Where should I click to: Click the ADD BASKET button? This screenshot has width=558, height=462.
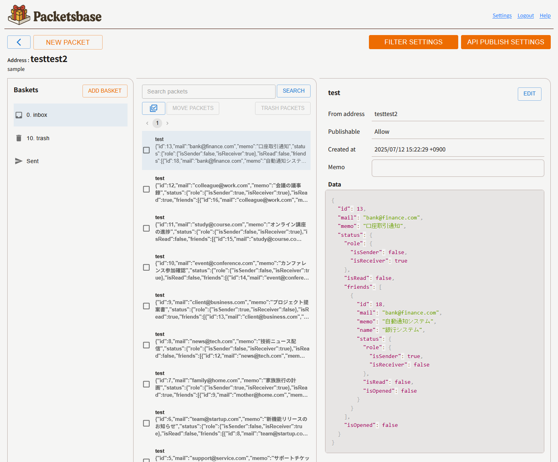105,91
